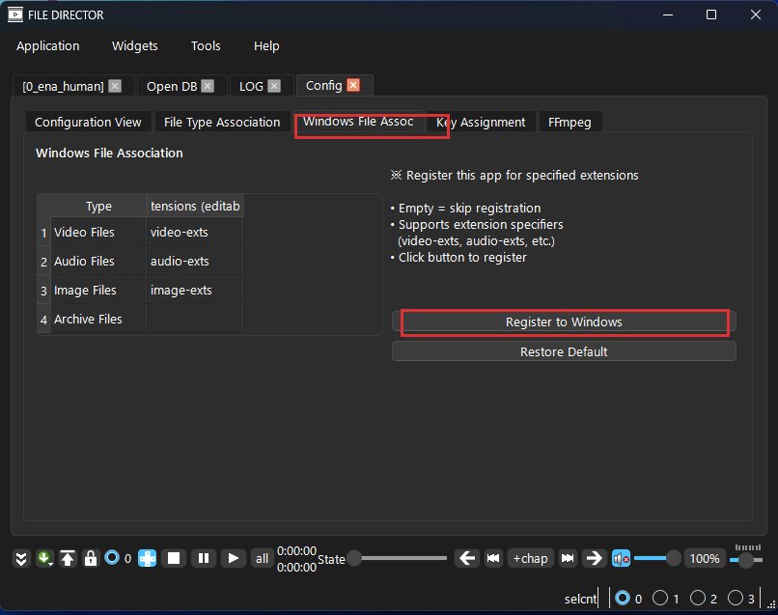Select radio button 3
This screenshot has width=778, height=615.
coord(736,599)
